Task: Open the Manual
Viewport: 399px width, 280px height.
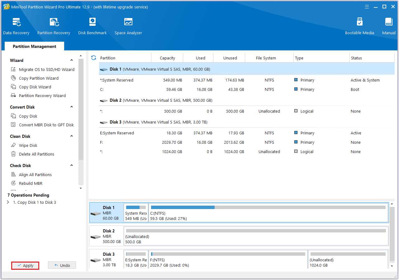Action: click(x=389, y=26)
